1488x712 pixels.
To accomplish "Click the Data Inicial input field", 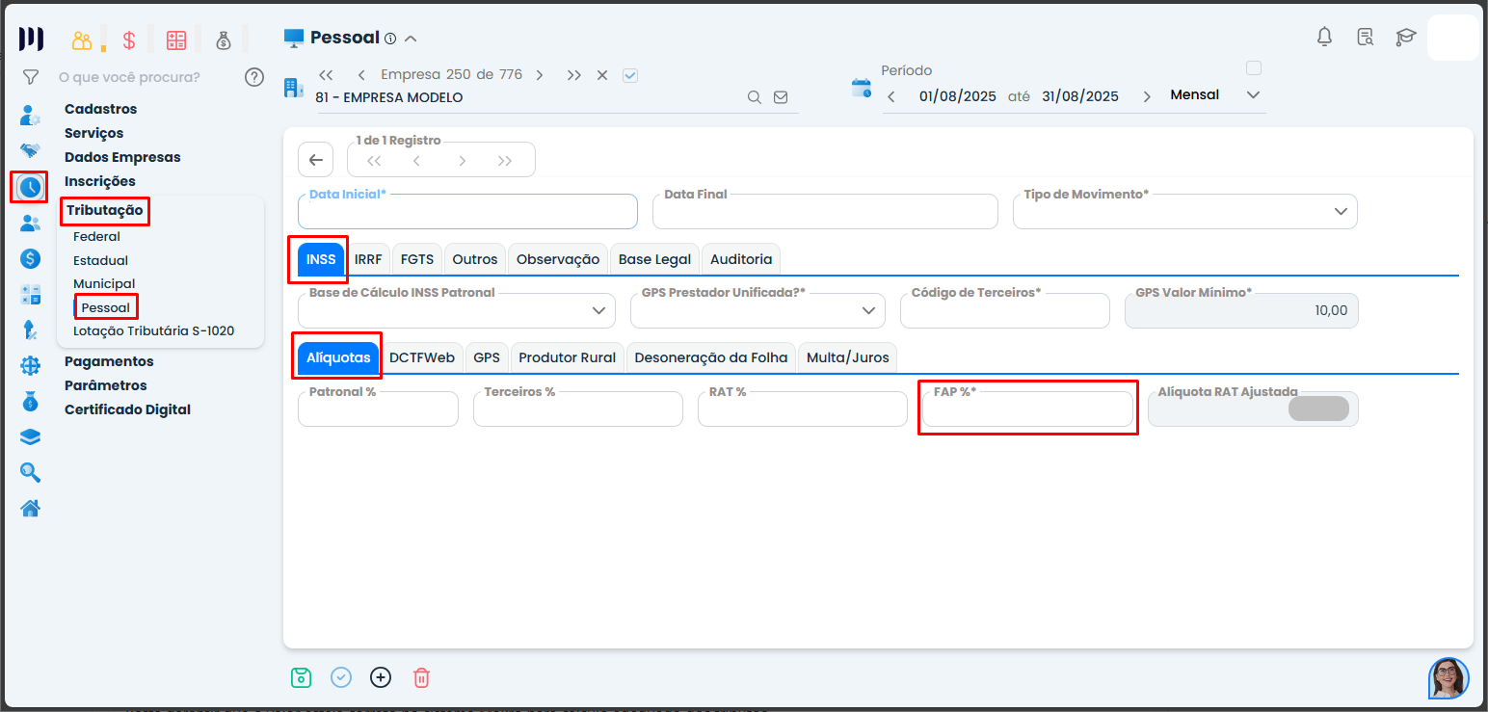I will 467,214.
